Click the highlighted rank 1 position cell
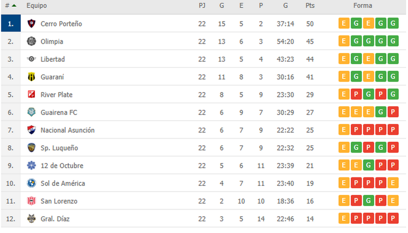Viewport: 408px width, 233px height. (x=11, y=23)
